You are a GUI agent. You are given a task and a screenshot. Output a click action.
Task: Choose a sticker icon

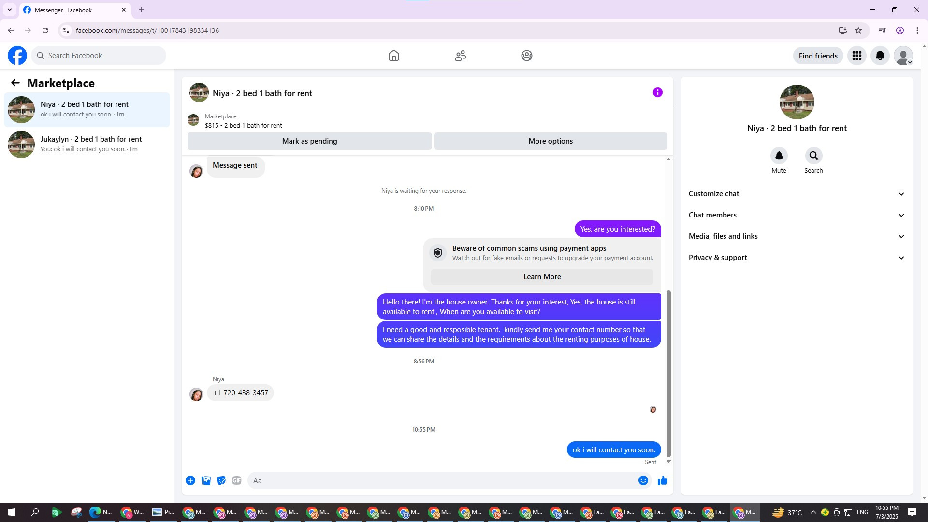221,480
